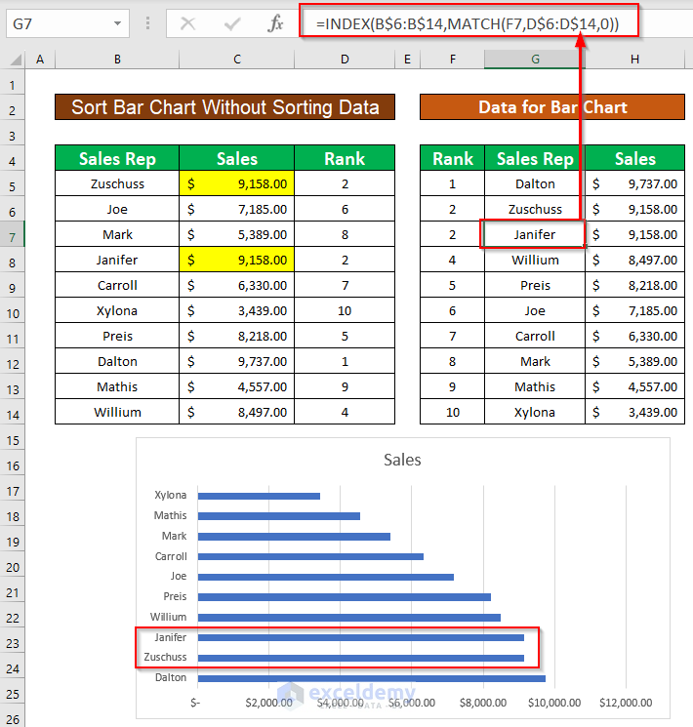Select the cell 'Joe' in column B
The image size is (693, 727).
click(117, 209)
